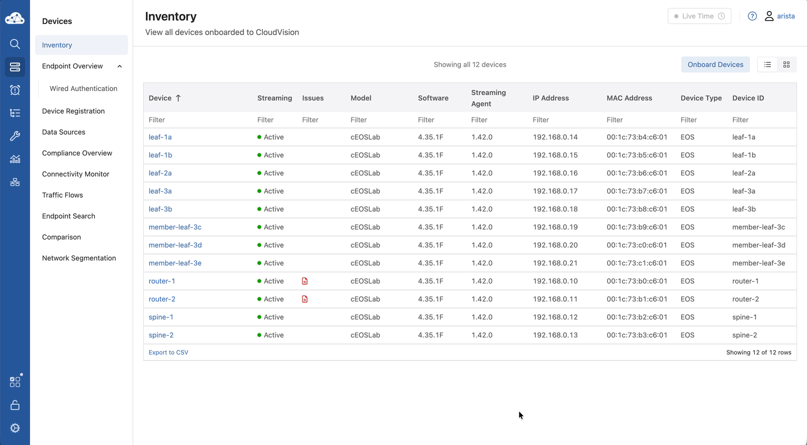Open the router-2 issues document icon
Screen dimensions: 807x445
pyautogui.click(x=305, y=299)
